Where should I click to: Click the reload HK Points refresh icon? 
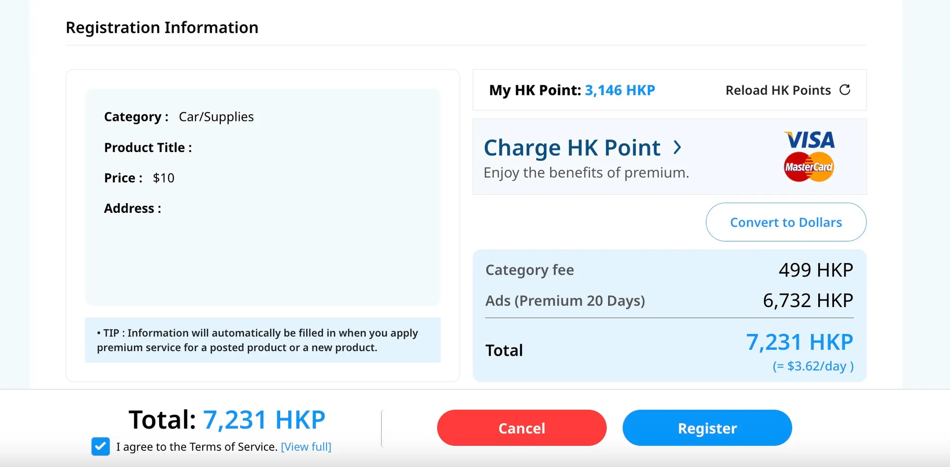(845, 90)
